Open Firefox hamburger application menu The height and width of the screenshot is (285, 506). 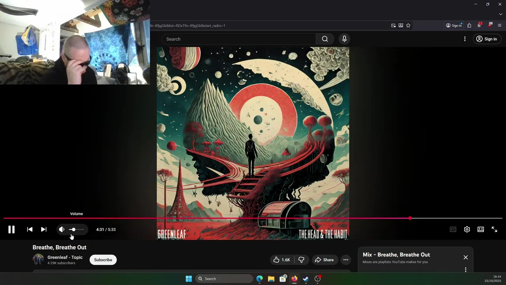click(x=500, y=25)
